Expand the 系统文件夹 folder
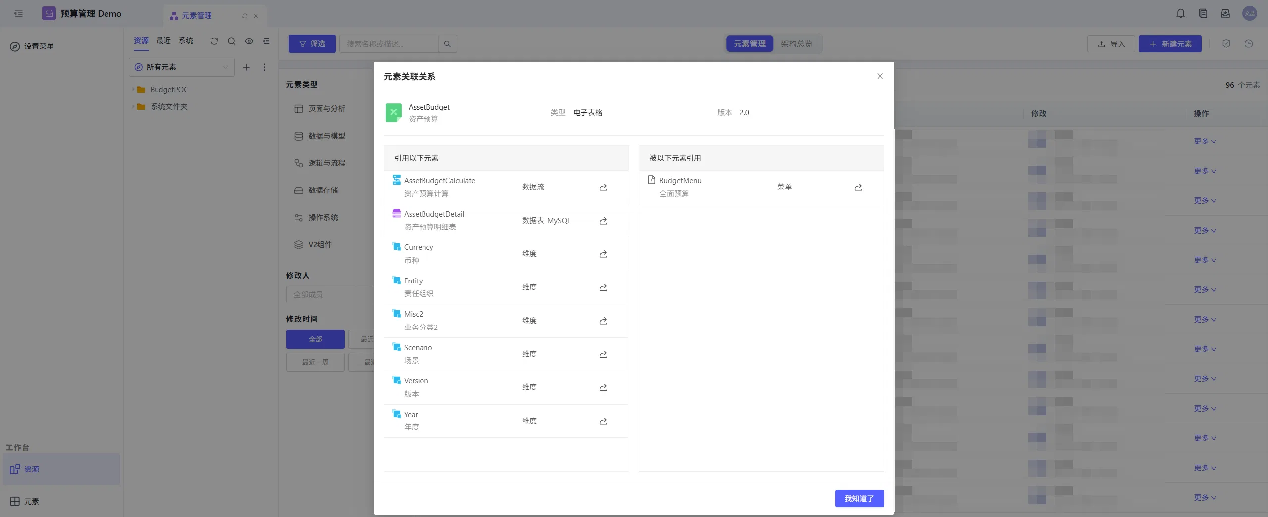 pyautogui.click(x=133, y=107)
